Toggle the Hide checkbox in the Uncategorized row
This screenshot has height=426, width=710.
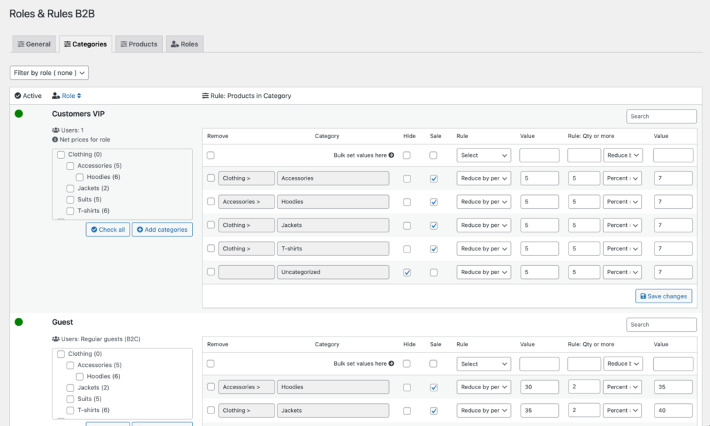pos(407,273)
